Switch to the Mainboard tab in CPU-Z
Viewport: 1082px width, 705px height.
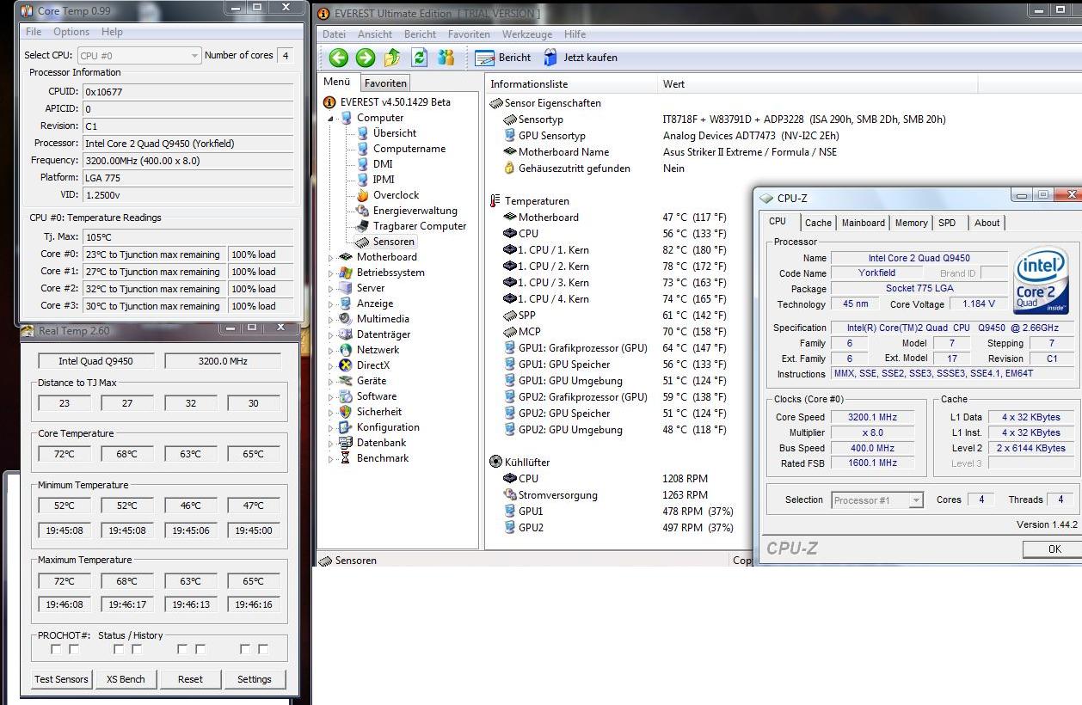[864, 223]
